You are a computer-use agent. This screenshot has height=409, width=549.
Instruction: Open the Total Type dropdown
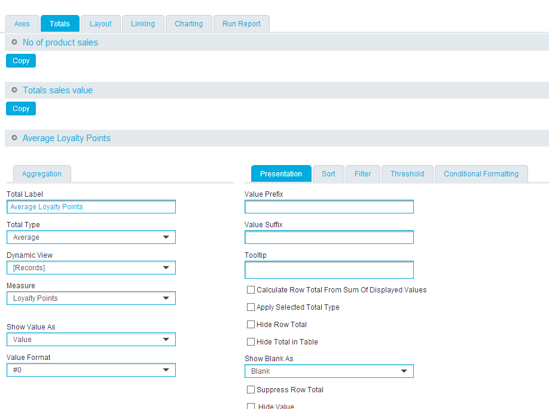coord(91,237)
